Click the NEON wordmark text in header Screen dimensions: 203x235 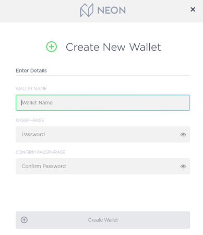point(112,10)
